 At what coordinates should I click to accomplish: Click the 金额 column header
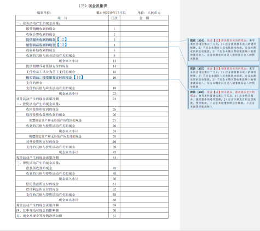pyautogui.click(x=144, y=18)
